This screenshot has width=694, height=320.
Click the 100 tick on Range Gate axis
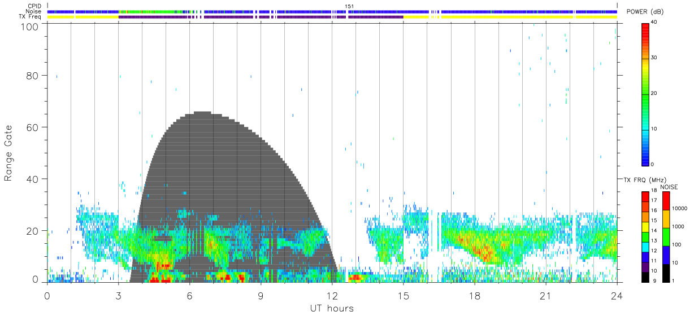click(30, 27)
